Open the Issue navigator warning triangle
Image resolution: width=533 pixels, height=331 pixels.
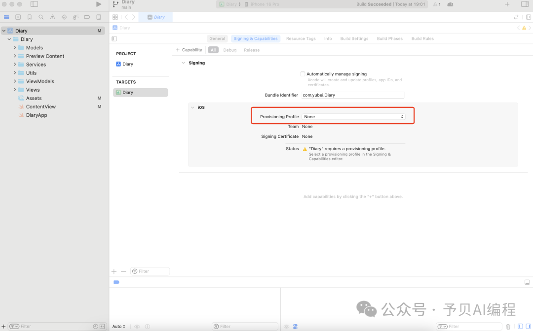(52, 17)
